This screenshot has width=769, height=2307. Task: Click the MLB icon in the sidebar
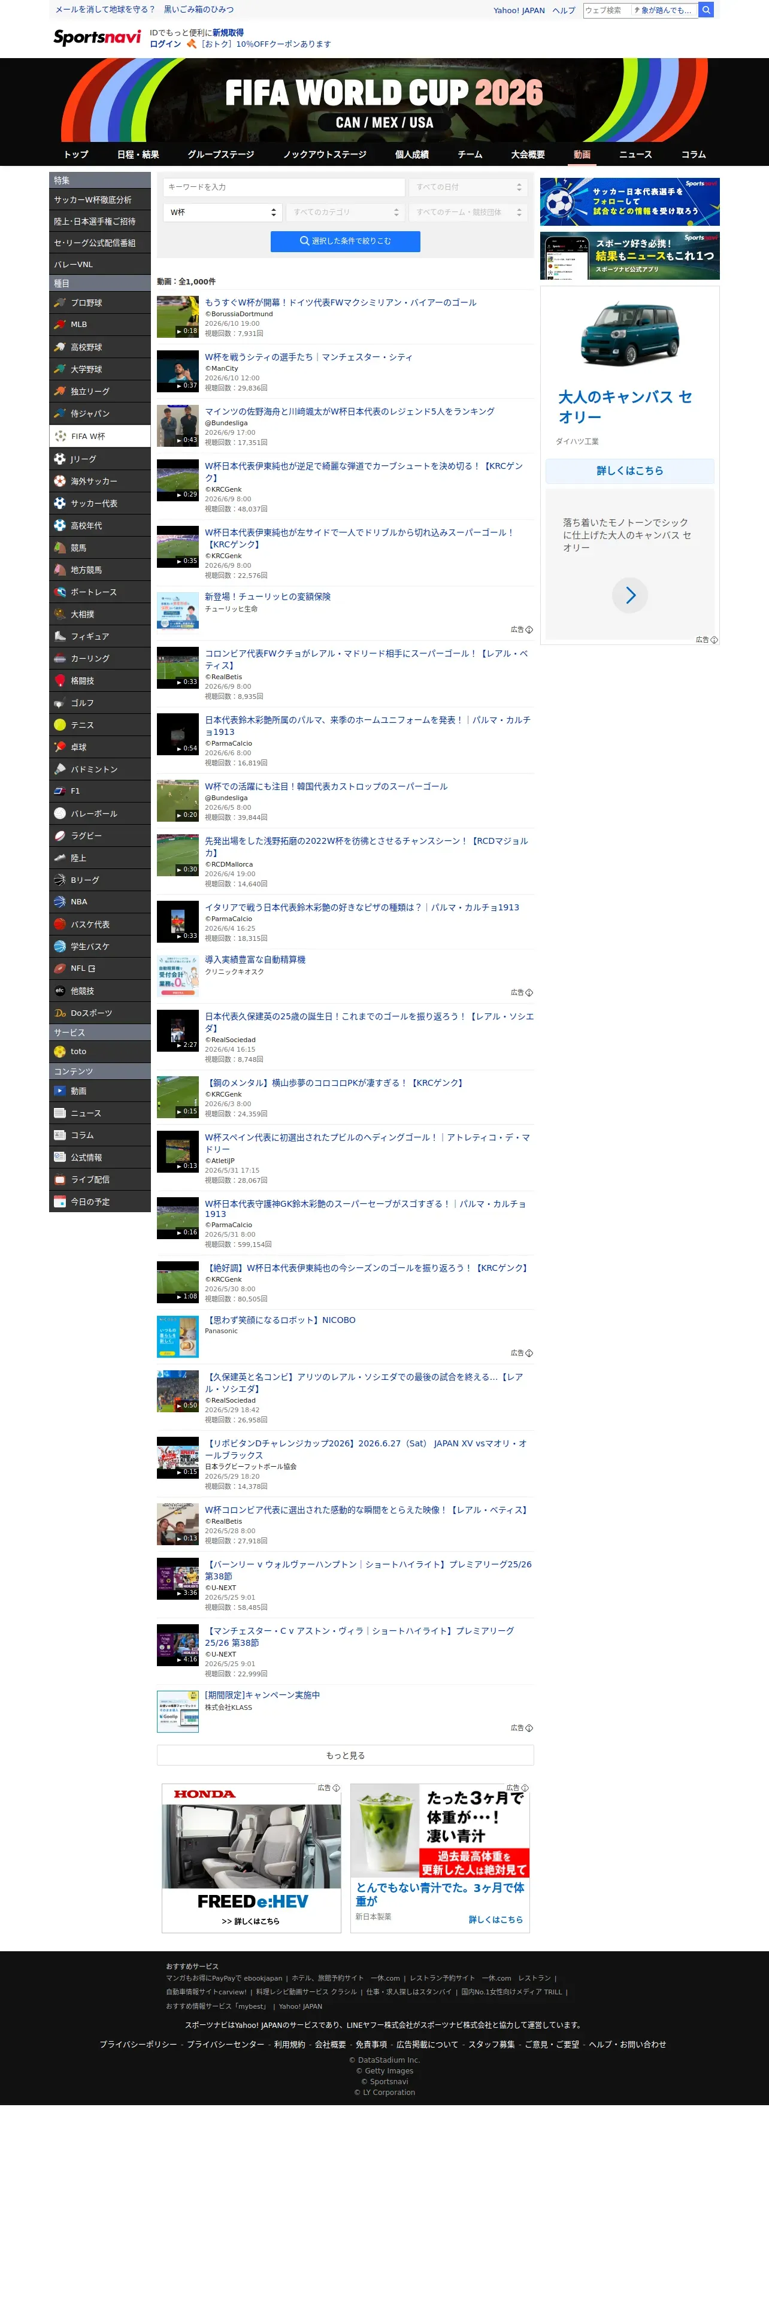[60, 324]
